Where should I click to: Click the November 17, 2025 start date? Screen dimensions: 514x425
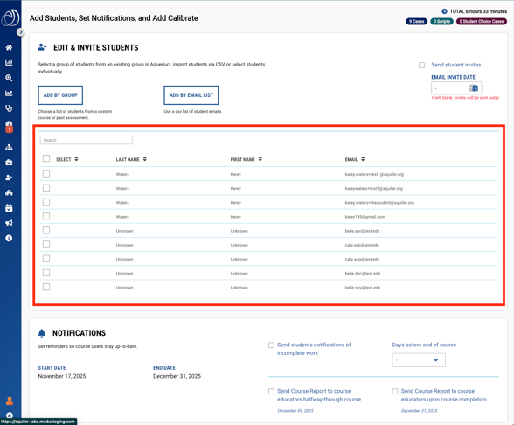click(62, 376)
